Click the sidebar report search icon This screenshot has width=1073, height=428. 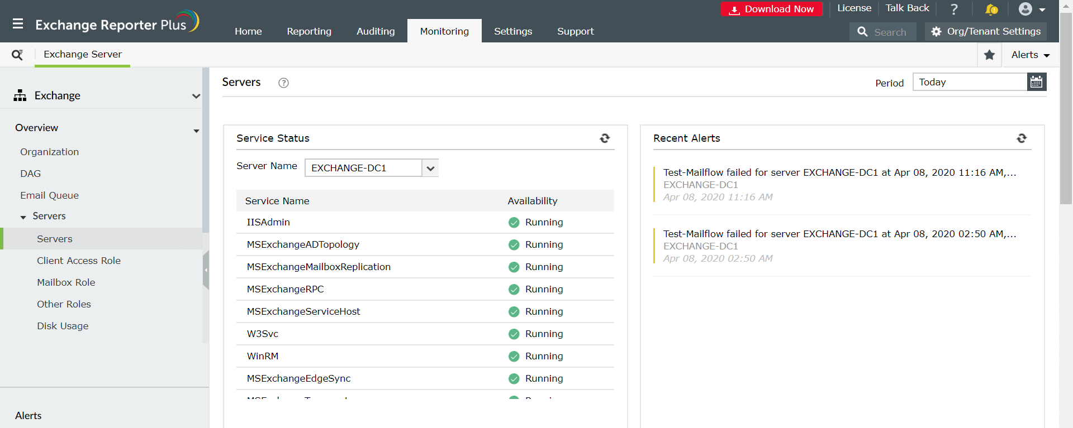[17, 55]
